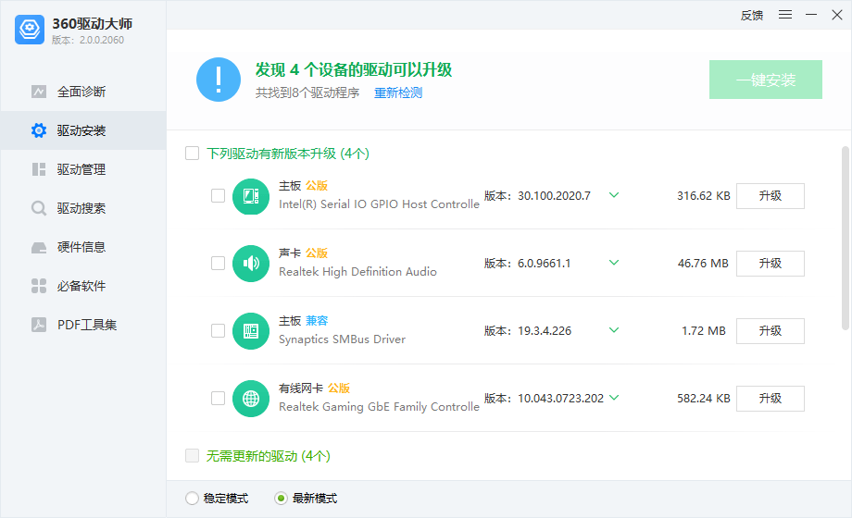Image resolution: width=852 pixels, height=518 pixels.
Task: Select the 稳定模式 radio button
Action: coord(192,498)
